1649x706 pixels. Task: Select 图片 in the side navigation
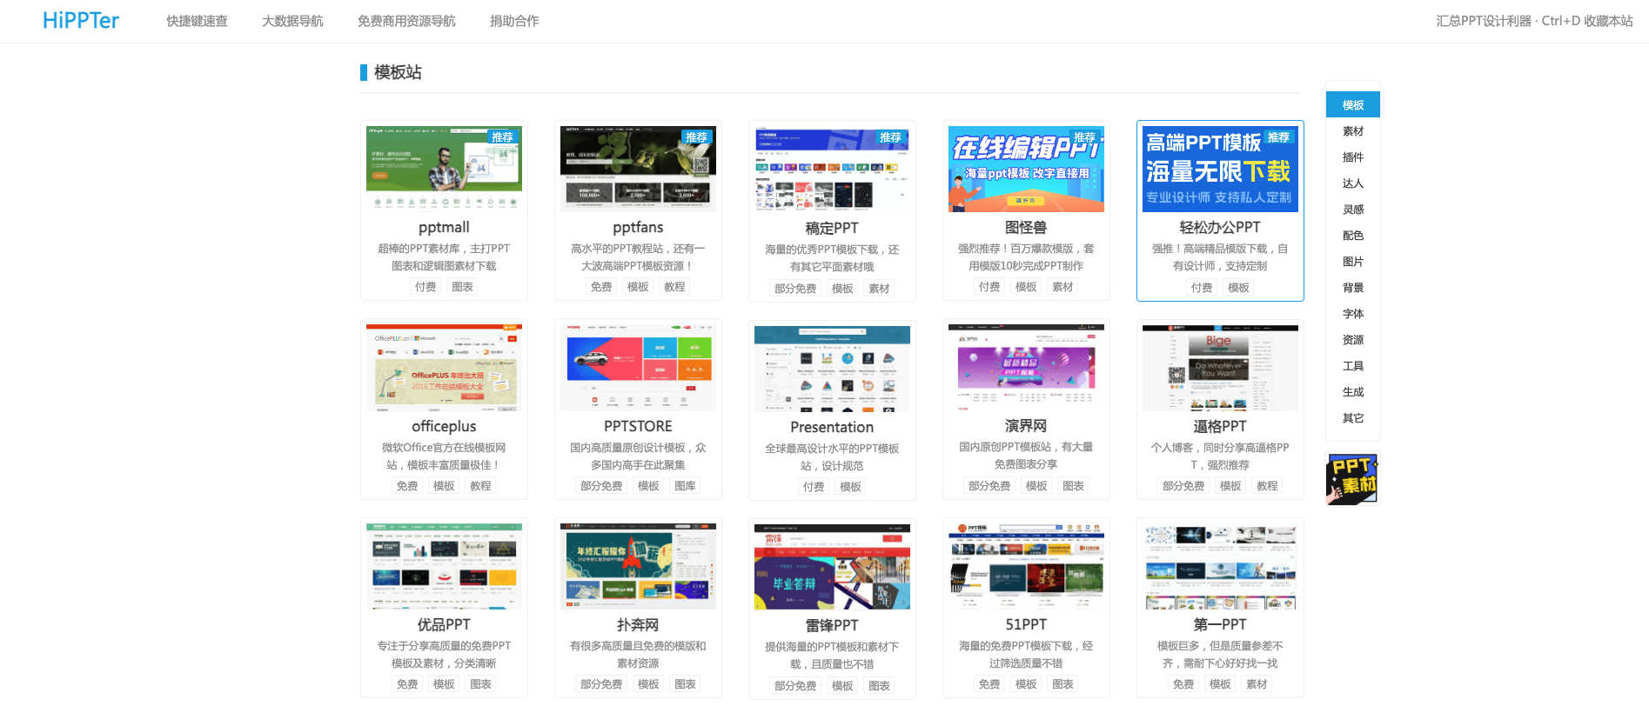[1353, 262]
